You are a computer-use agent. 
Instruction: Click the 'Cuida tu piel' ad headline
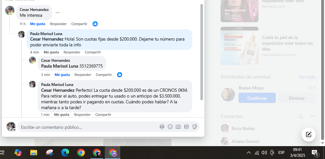(x=287, y=43)
